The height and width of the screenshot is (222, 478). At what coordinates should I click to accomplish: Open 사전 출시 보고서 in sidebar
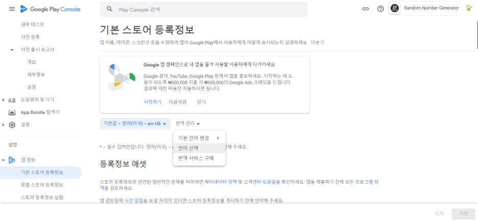[37, 50]
